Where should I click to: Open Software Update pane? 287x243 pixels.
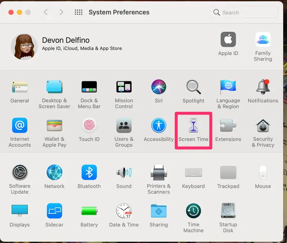coord(20,172)
